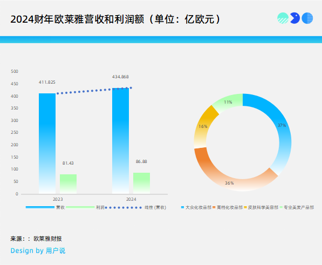This screenshot has width=322, height=265.
Task: Click the 专业美发产品部 legend label
Action: coord(299,207)
